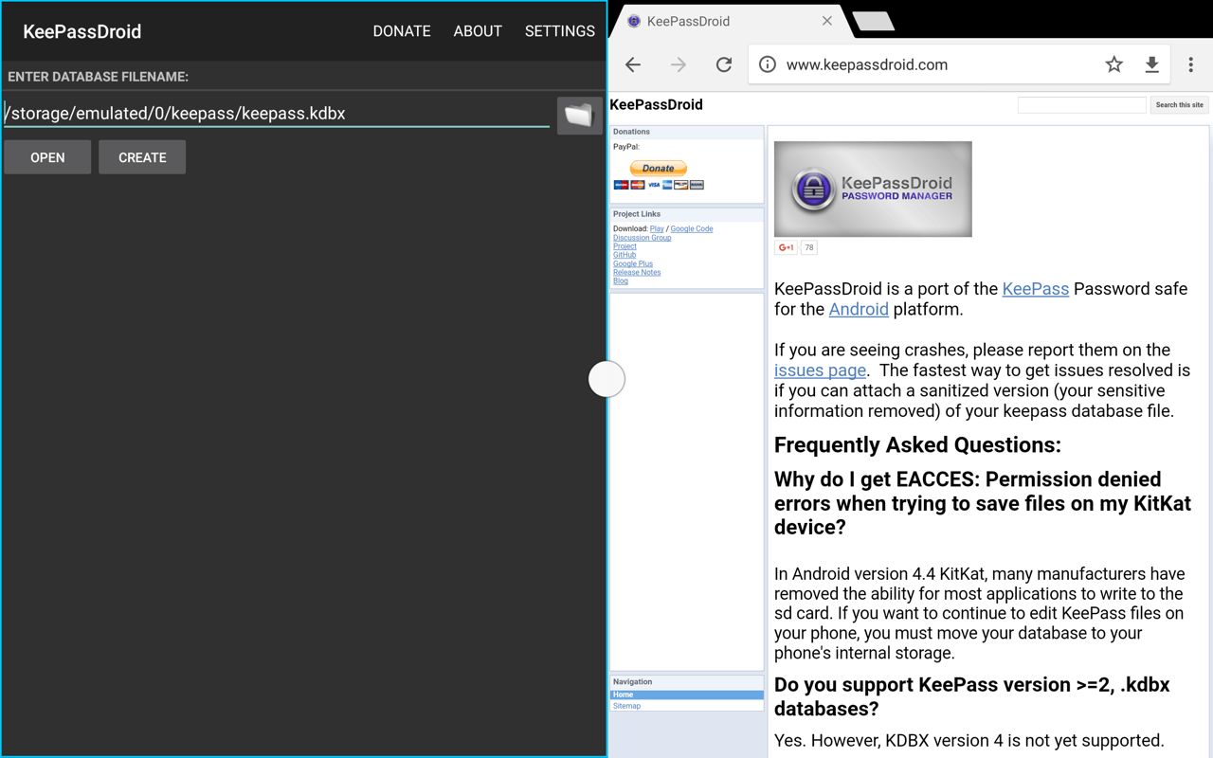Follow the Google Code download link
This screenshot has height=758, width=1213.
(x=692, y=229)
